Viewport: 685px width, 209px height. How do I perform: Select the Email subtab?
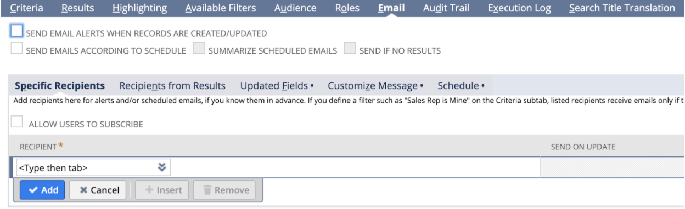[391, 8]
